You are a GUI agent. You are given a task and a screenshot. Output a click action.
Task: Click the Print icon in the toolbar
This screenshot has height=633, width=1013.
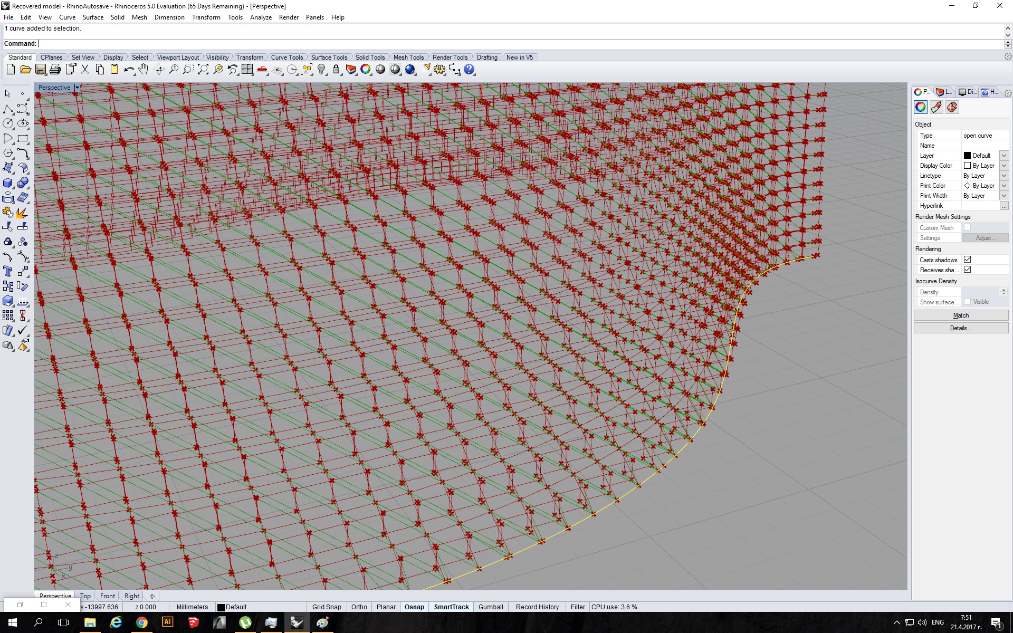(x=55, y=69)
